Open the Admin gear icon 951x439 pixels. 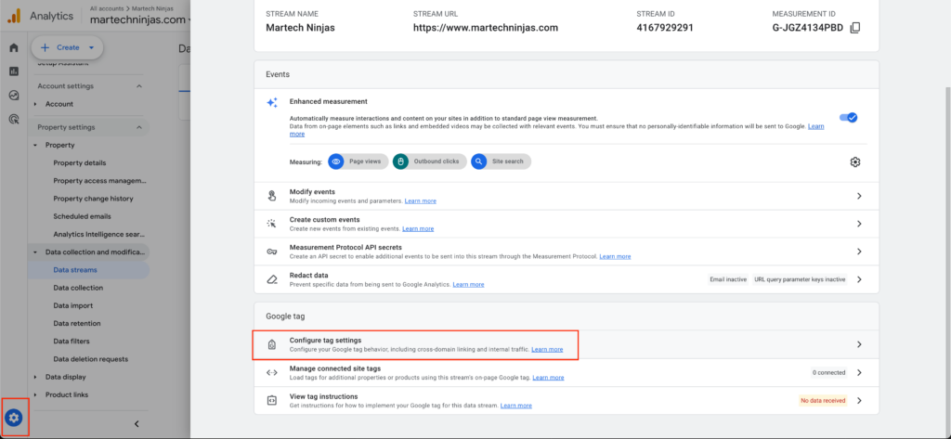click(x=14, y=417)
